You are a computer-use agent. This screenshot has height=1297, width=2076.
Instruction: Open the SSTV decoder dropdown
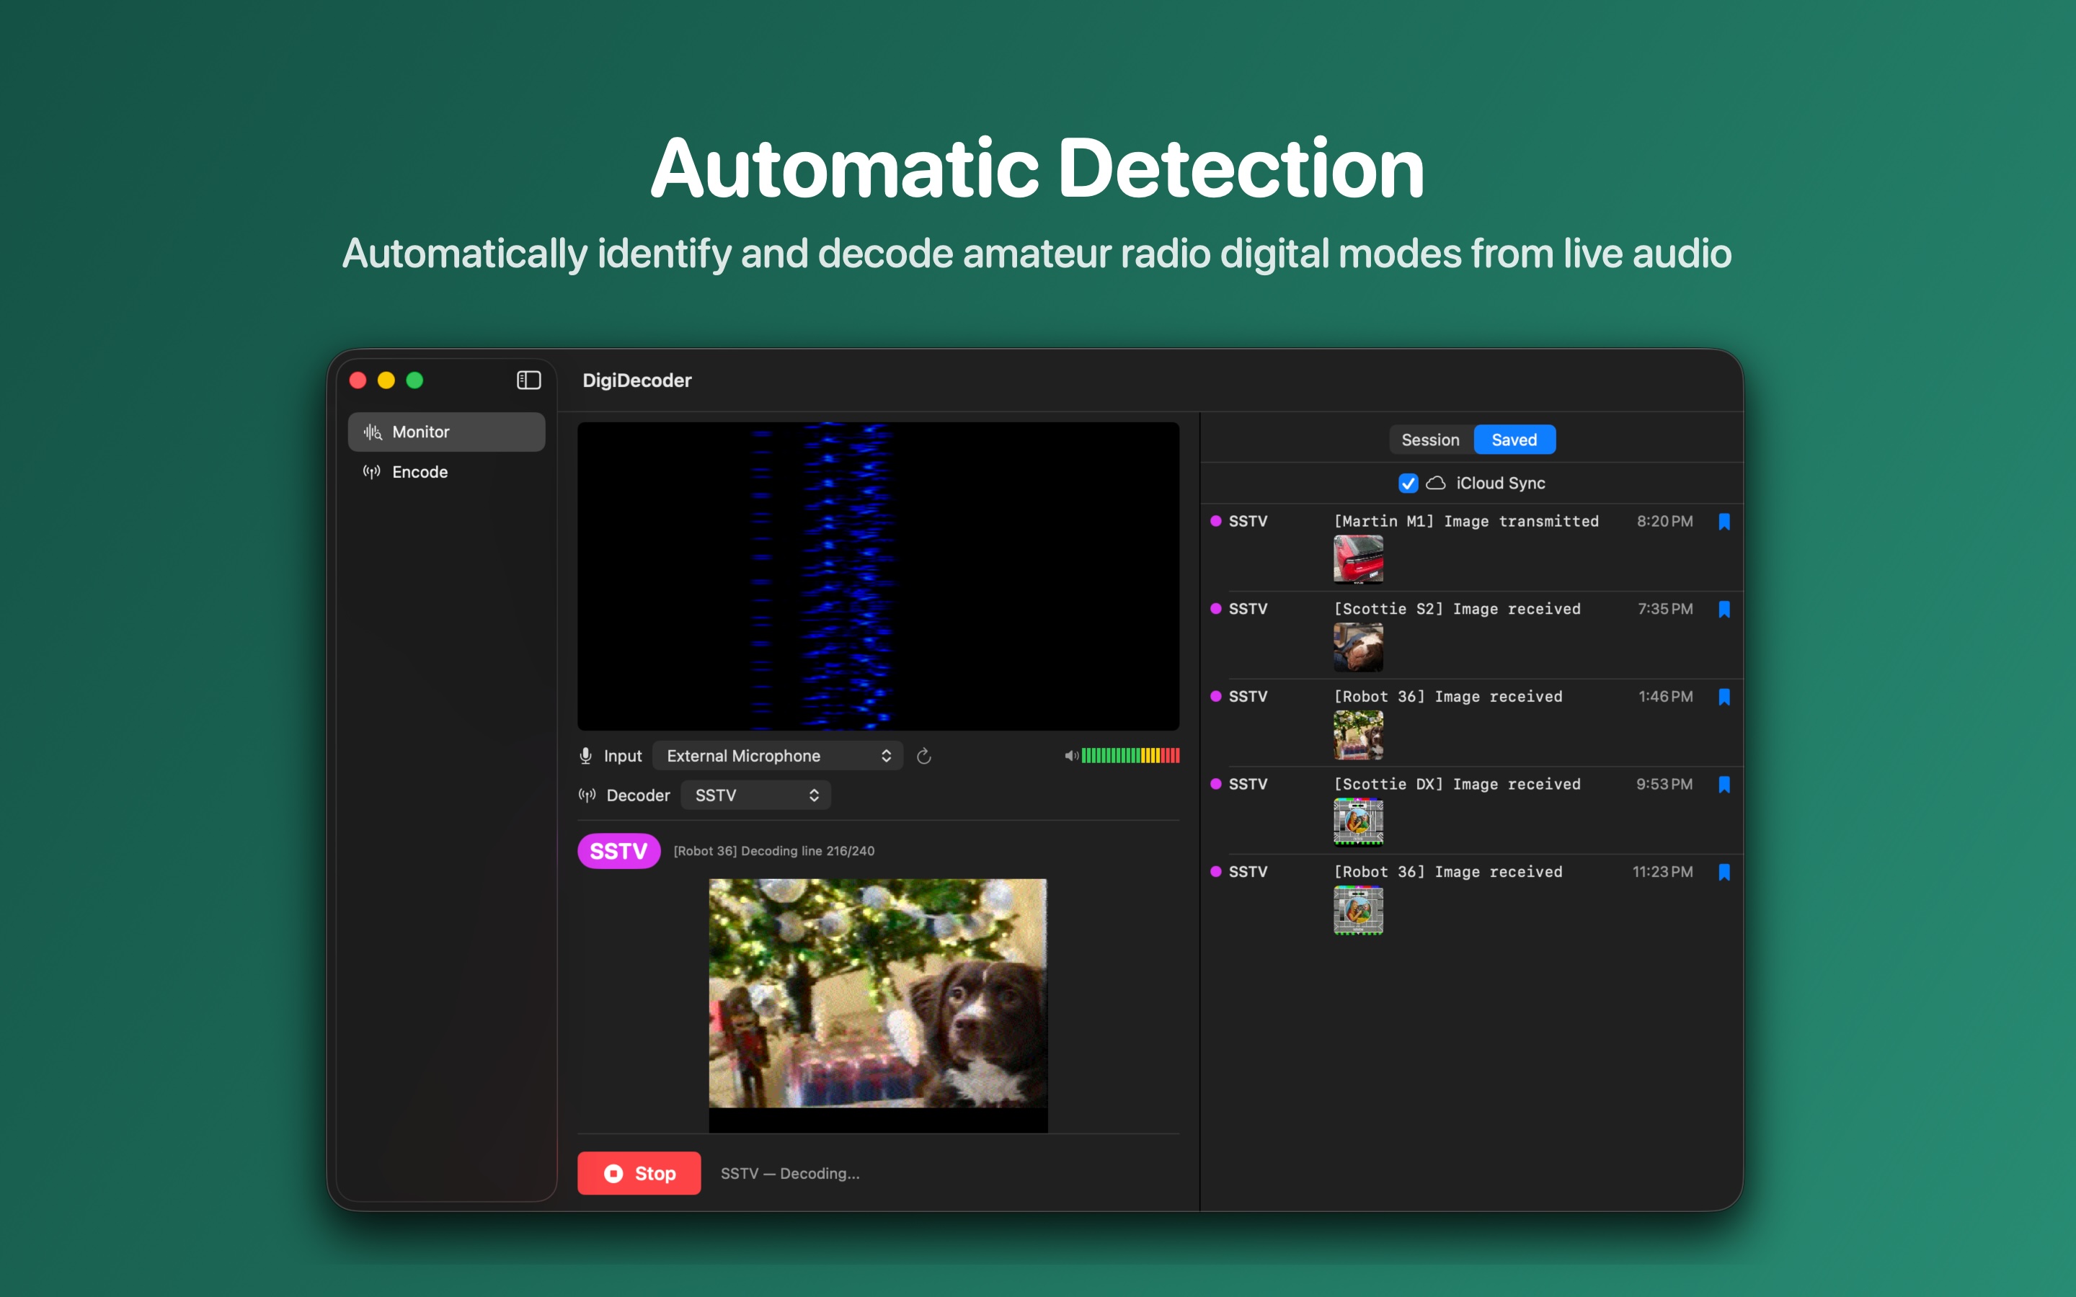coord(755,795)
